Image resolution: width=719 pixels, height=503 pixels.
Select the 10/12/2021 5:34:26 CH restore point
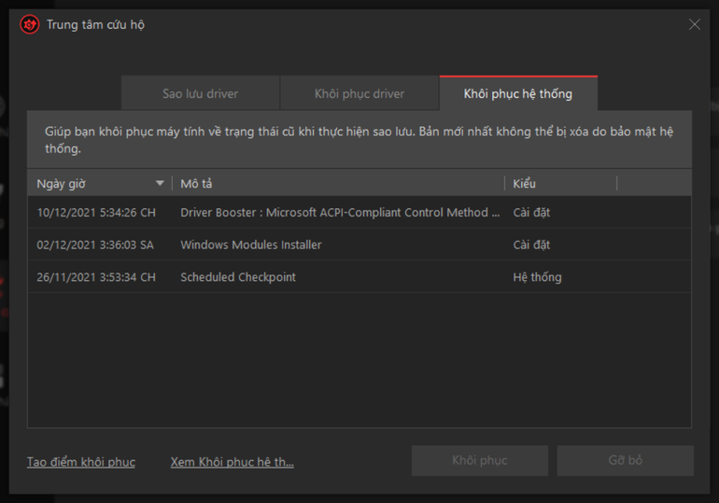point(359,213)
